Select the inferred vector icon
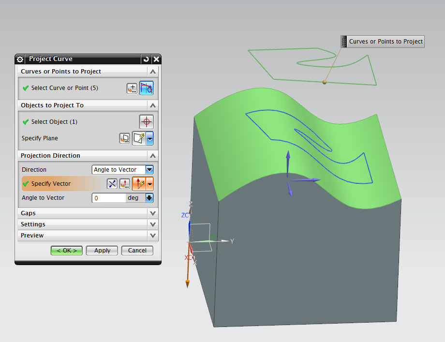The height and width of the screenshot is (342, 445). pyautogui.click(x=139, y=184)
